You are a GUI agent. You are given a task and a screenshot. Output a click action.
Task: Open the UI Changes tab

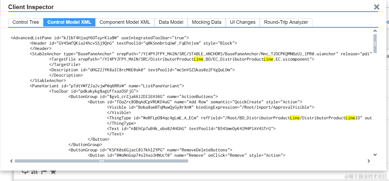[243, 22]
